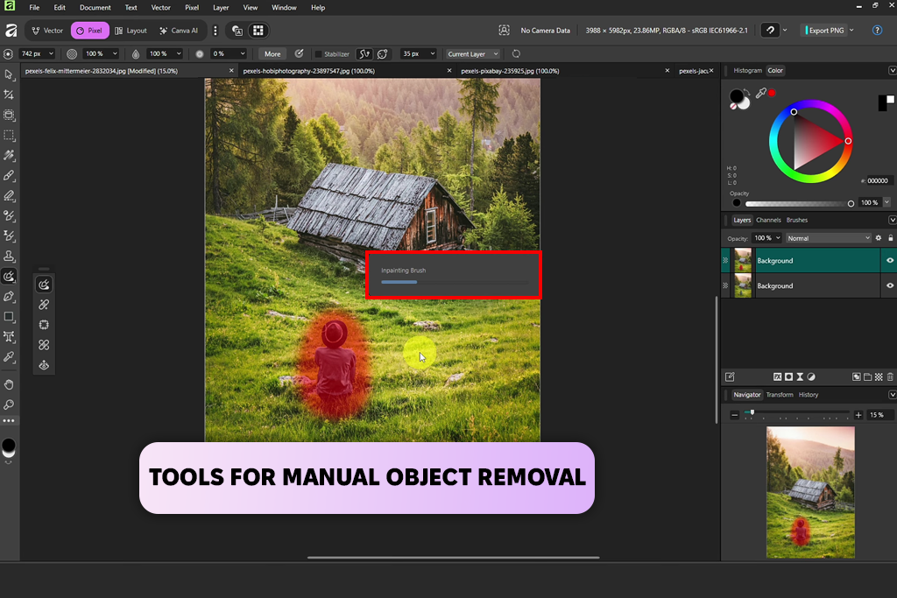Close the pexels-hobiphotography-23897547.jpg tab
The width and height of the screenshot is (897, 598).
[449, 71]
